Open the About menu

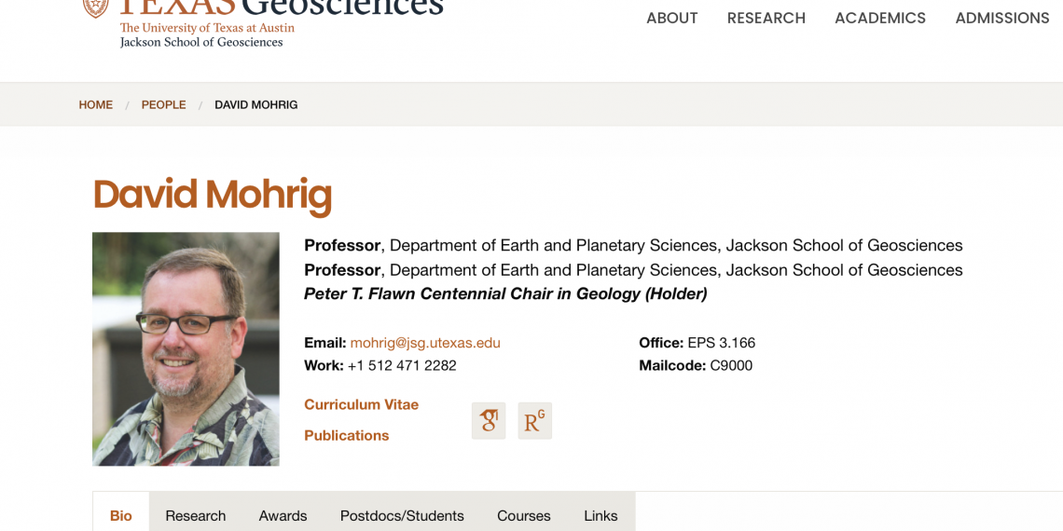coord(671,19)
